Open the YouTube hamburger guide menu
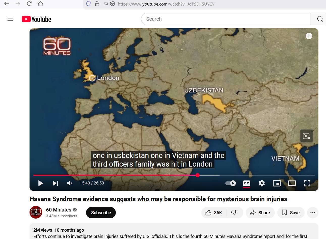This screenshot has width=326, height=239. coord(10,19)
